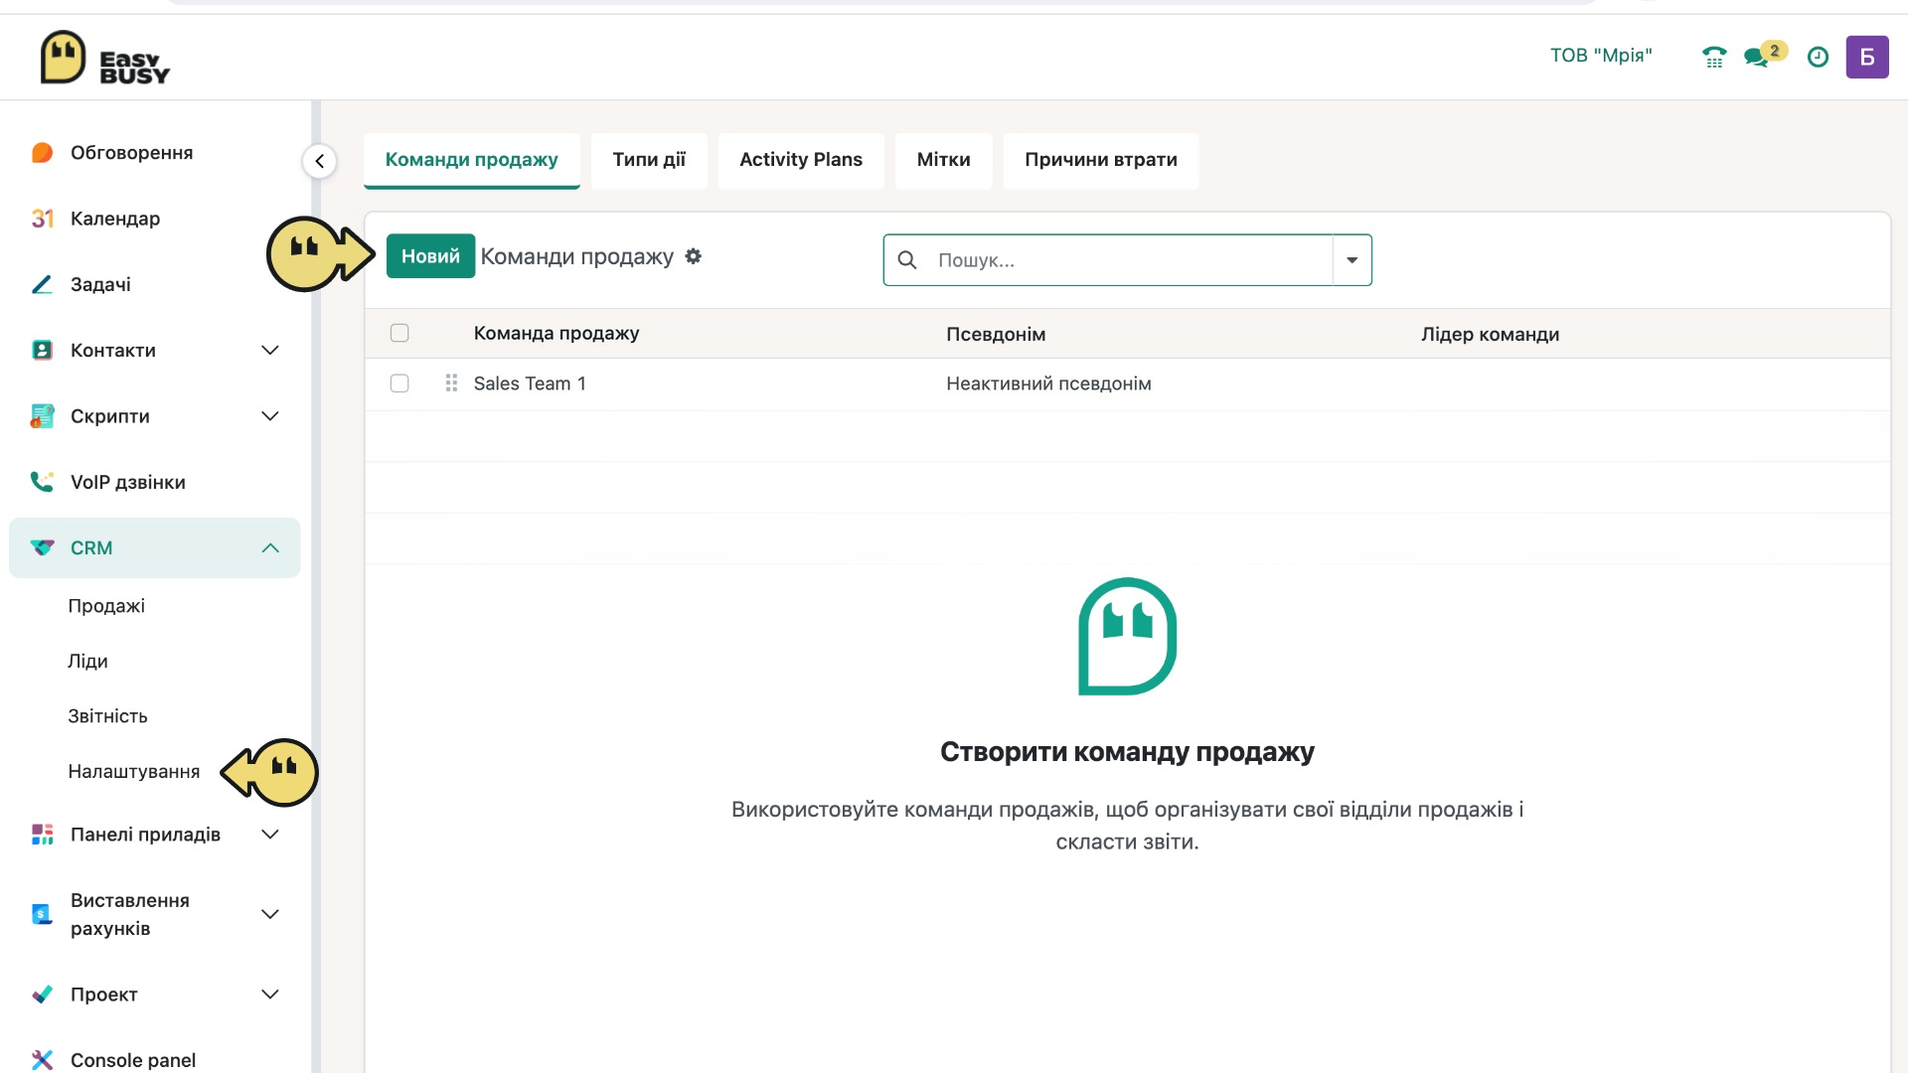The width and height of the screenshot is (1908, 1073).
Task: Click the Проект checkmark icon
Action: click(42, 995)
